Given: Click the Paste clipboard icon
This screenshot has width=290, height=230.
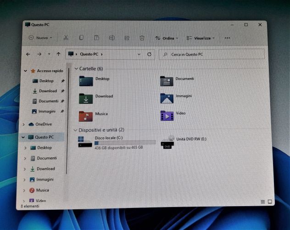Looking at the screenshot, I should (96, 38).
